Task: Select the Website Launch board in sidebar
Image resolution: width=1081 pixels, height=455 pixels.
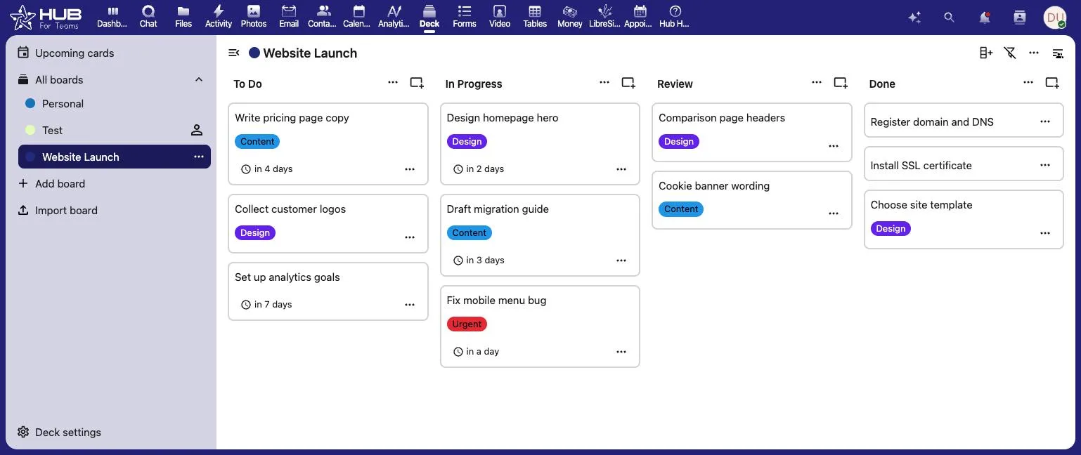Action: [x=115, y=157]
